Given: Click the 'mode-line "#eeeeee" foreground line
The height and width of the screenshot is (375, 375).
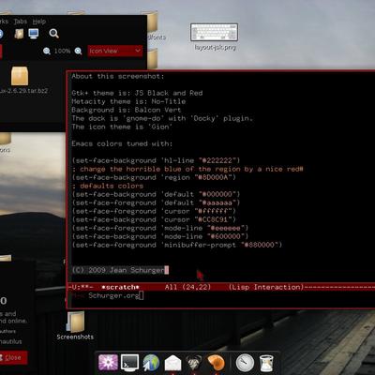Looking at the screenshot, I should pos(160,228).
